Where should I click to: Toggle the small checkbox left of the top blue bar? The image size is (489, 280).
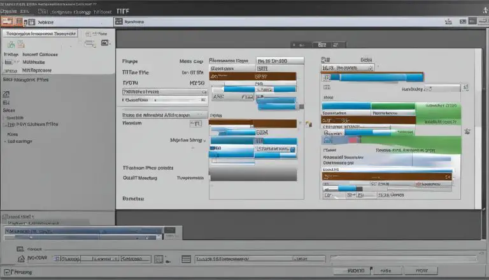325,77
